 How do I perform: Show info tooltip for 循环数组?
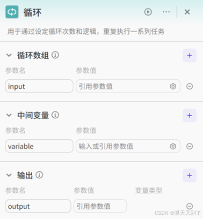pyautogui.click(x=55, y=55)
